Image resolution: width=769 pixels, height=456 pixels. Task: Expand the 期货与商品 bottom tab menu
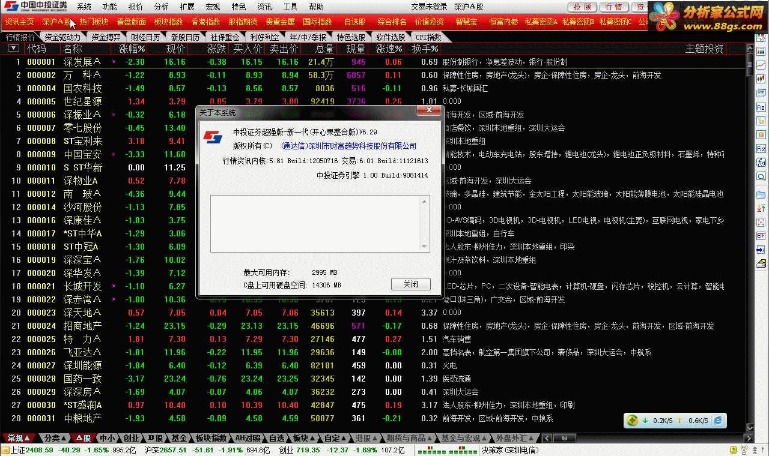409,439
